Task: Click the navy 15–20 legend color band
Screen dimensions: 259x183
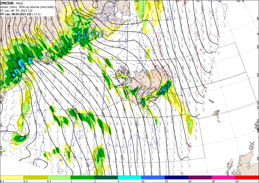Action: pyautogui.click(x=177, y=177)
